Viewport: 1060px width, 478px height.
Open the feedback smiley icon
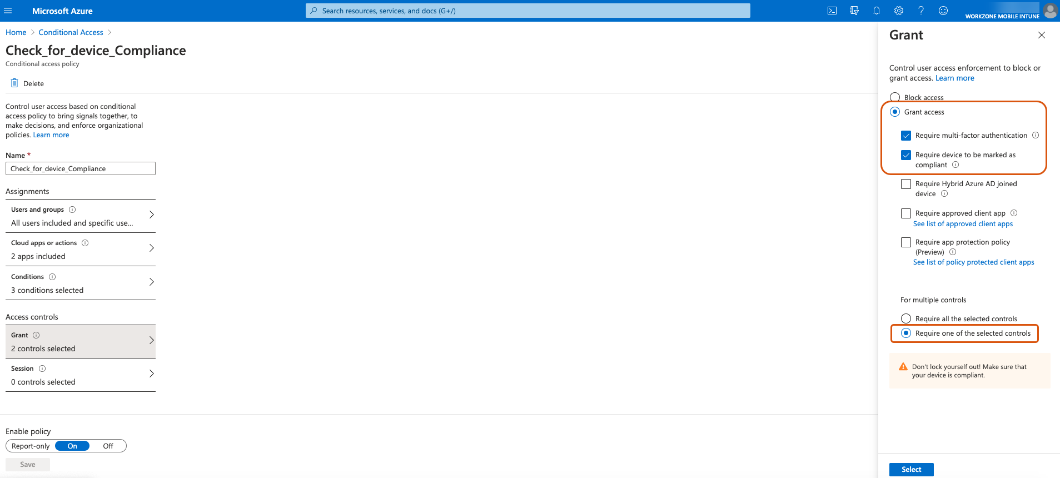coord(943,11)
